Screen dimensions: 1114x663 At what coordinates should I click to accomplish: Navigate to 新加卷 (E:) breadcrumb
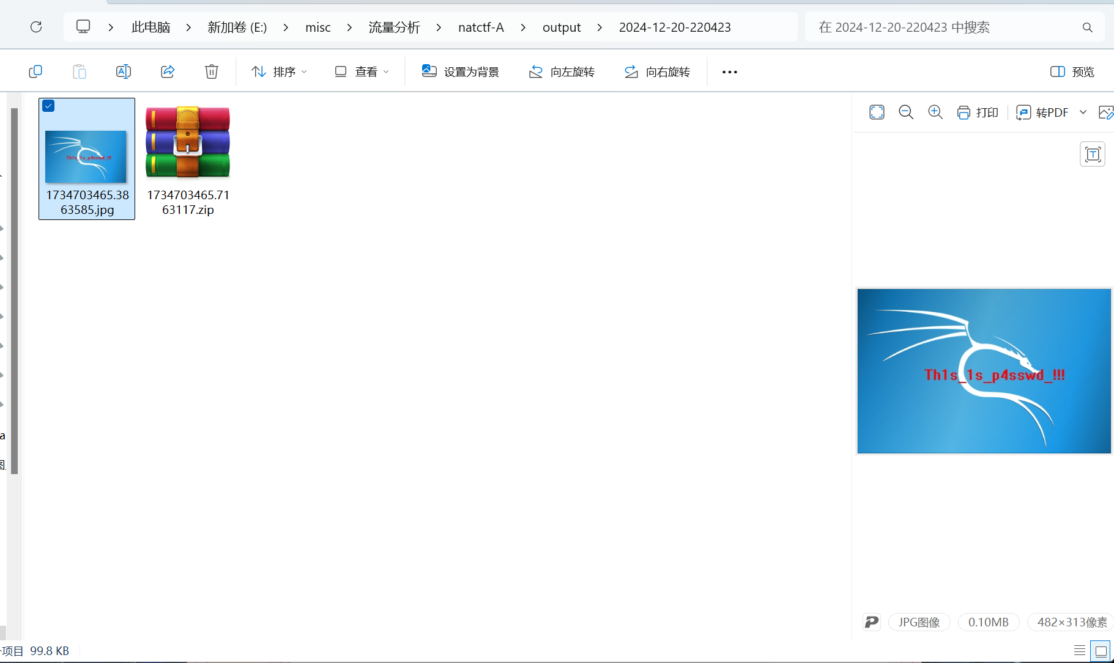(237, 27)
